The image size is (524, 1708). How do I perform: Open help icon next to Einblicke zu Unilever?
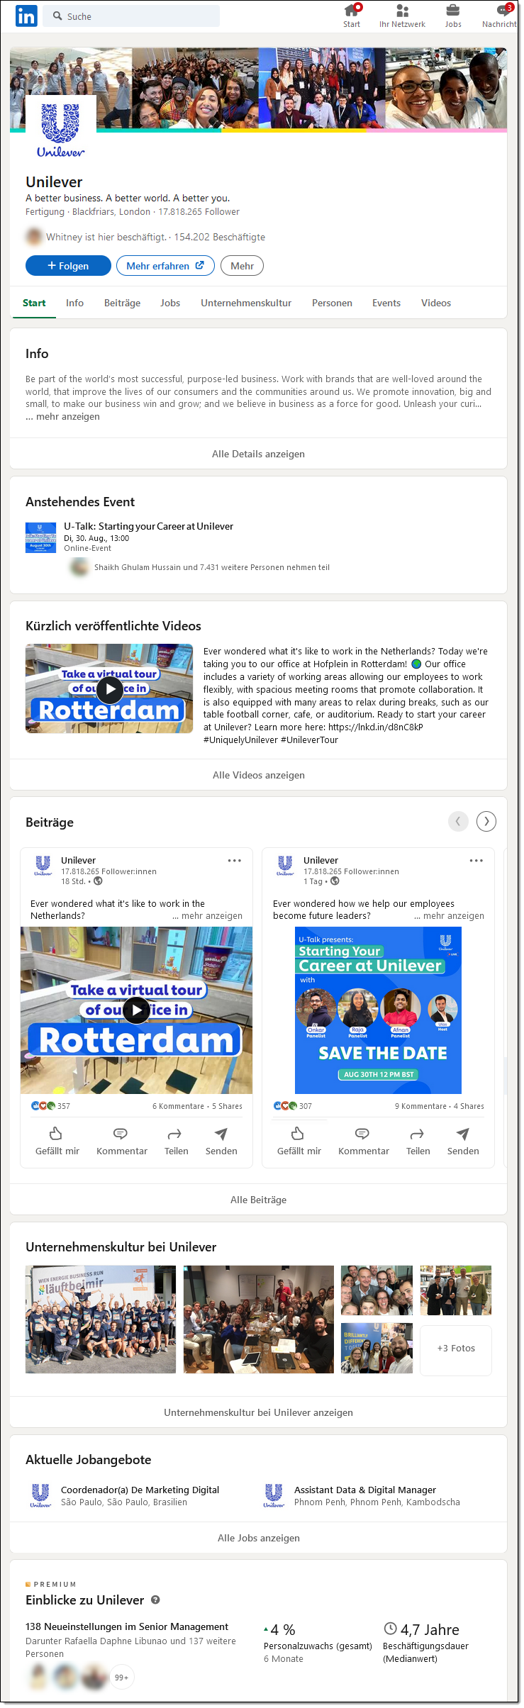[155, 1600]
